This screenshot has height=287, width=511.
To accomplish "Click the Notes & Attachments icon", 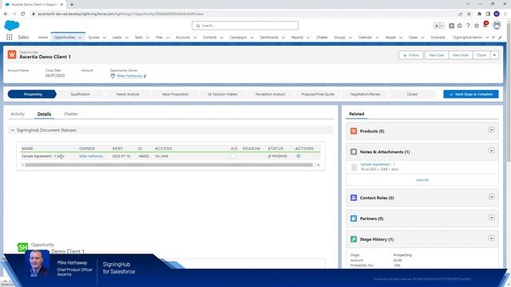I will tap(354, 151).
